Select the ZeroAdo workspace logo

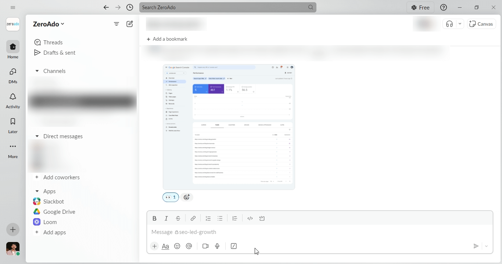click(13, 24)
